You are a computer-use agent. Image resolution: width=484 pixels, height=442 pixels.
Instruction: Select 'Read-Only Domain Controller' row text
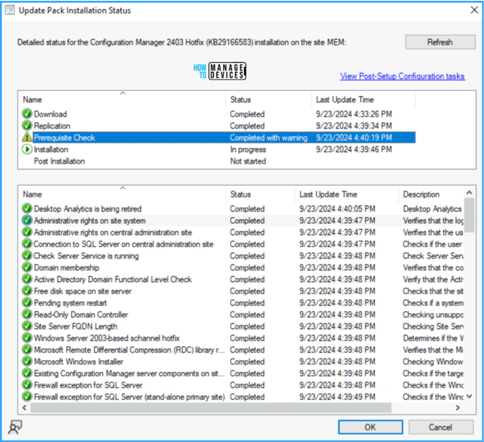[81, 314]
